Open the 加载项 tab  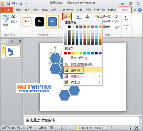point(112,10)
